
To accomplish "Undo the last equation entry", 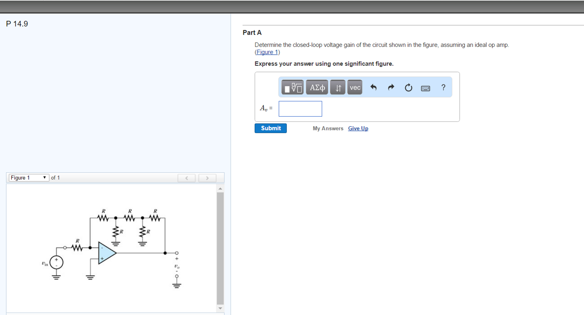I will point(374,87).
